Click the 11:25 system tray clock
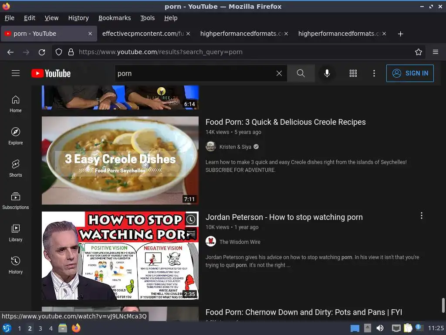The height and width of the screenshot is (335, 446). pos(436,328)
